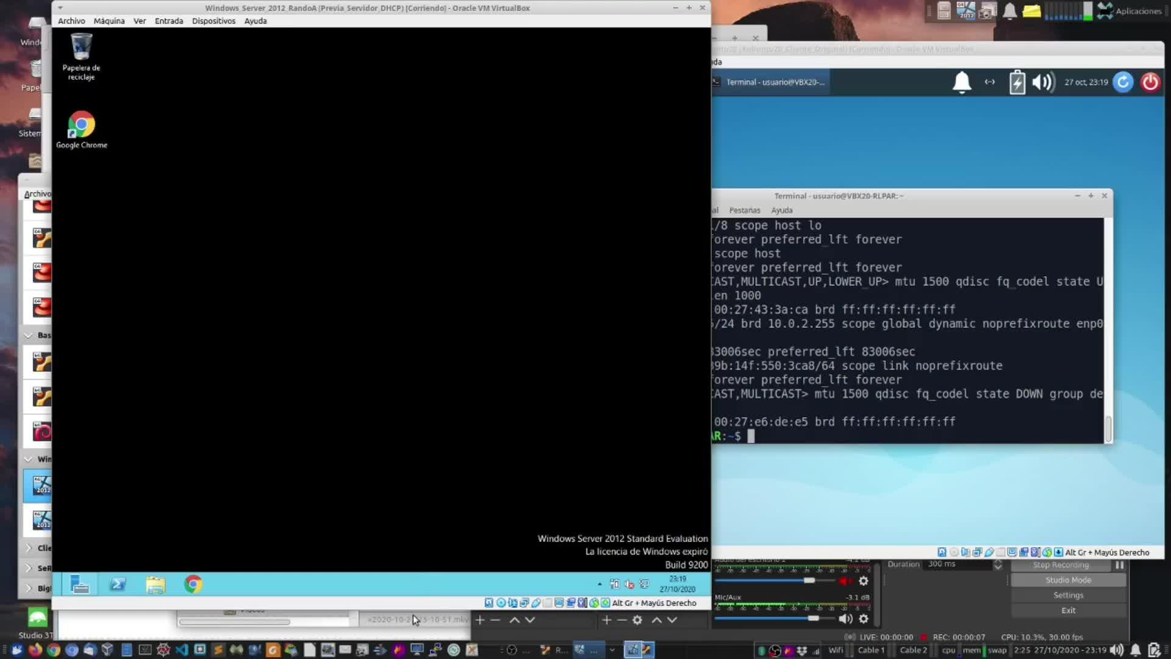Open File Explorer in the Windows taskbar
This screenshot has width=1171, height=659.
156,585
